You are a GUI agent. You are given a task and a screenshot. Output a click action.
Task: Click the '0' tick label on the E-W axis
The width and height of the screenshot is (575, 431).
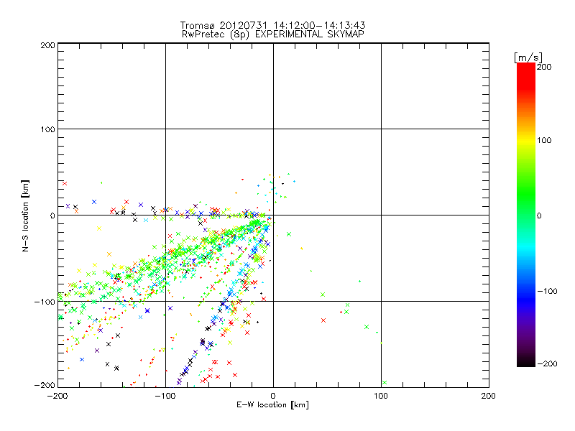273,396
